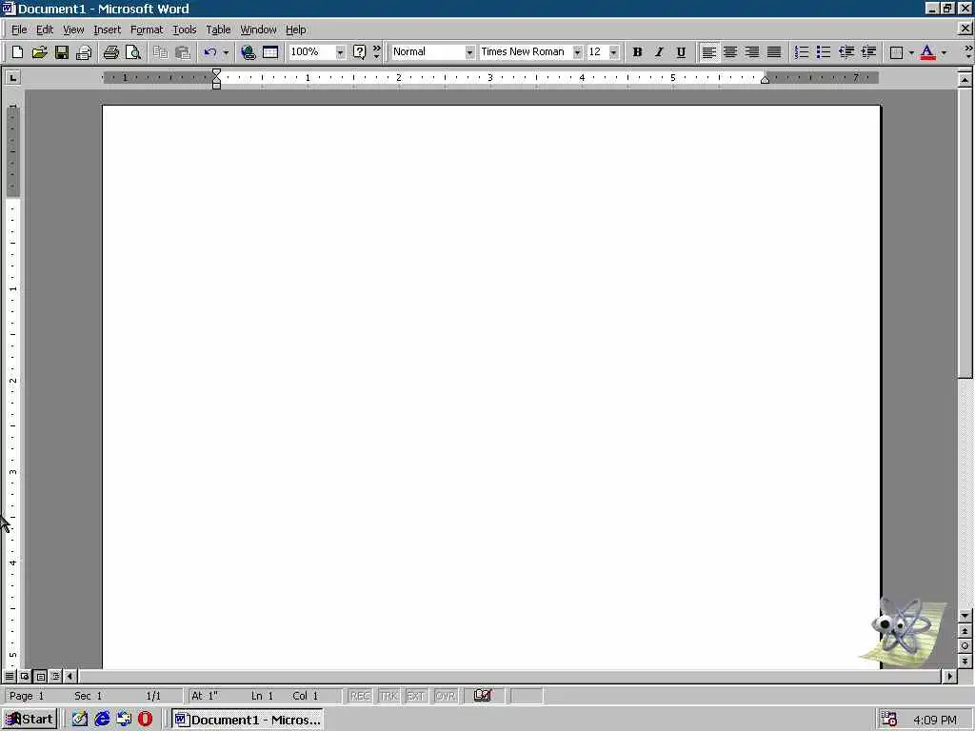Viewport: 975px width, 731px height.
Task: Open Print Preview
Action: click(x=132, y=52)
